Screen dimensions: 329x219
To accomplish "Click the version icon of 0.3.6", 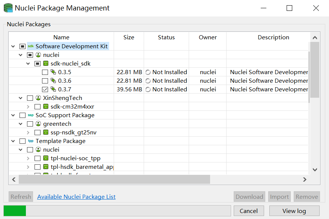I will point(53,80).
